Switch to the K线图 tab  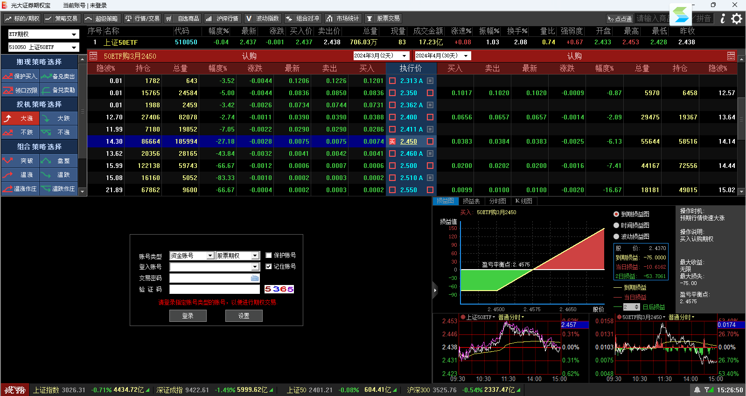524,201
